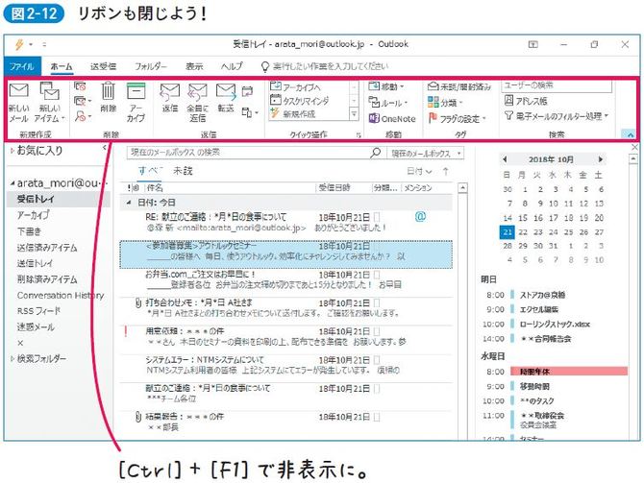Click the meeting reply calendar icon
Image resolution: width=644 pixels, height=483 pixels.
point(247,91)
